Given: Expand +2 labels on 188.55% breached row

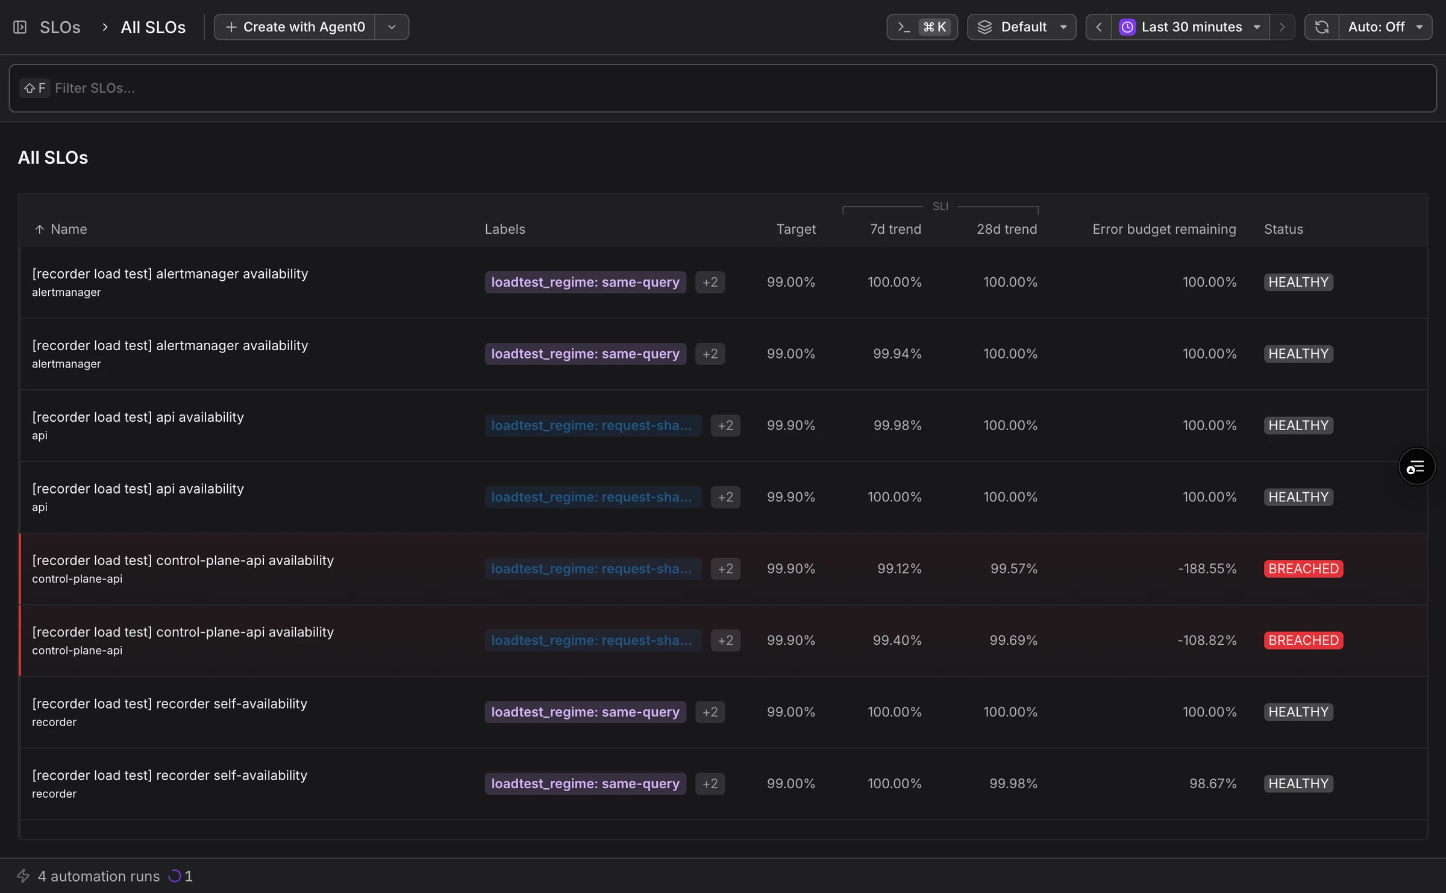Looking at the screenshot, I should pos(725,569).
